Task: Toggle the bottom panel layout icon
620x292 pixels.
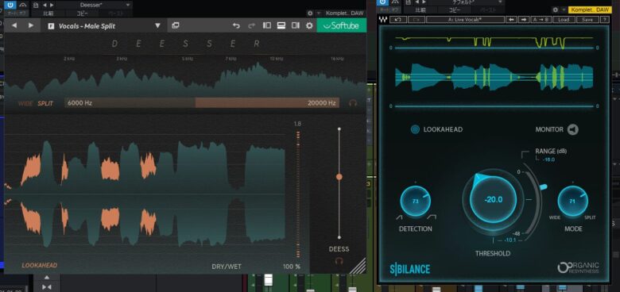Action: [281, 25]
